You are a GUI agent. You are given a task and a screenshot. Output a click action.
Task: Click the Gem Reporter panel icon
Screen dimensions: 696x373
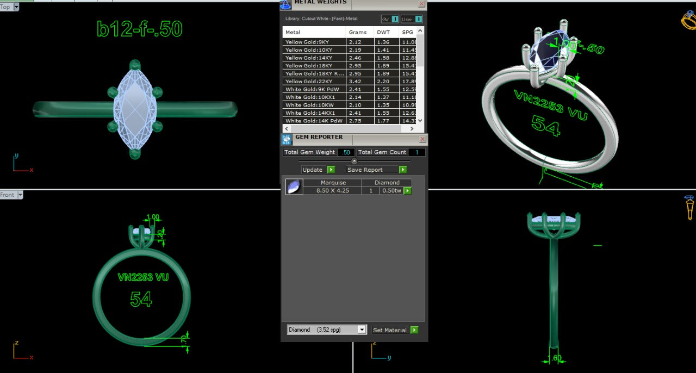pos(287,139)
